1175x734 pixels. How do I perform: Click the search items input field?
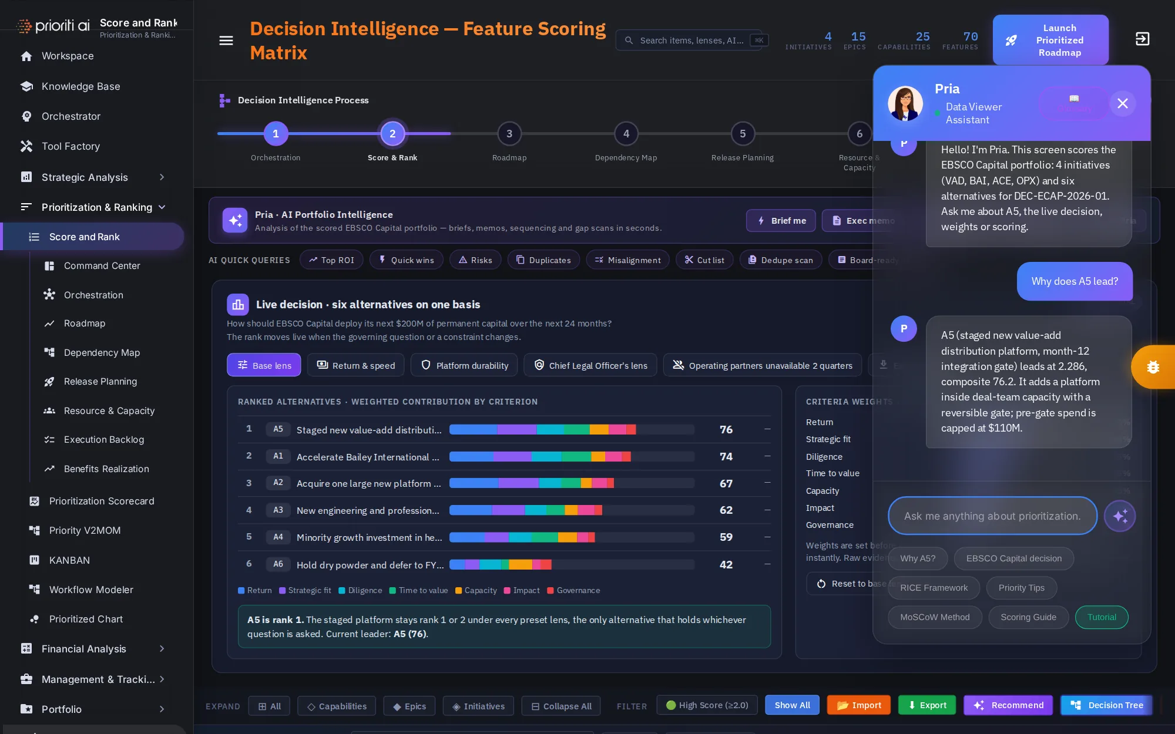[689, 41]
